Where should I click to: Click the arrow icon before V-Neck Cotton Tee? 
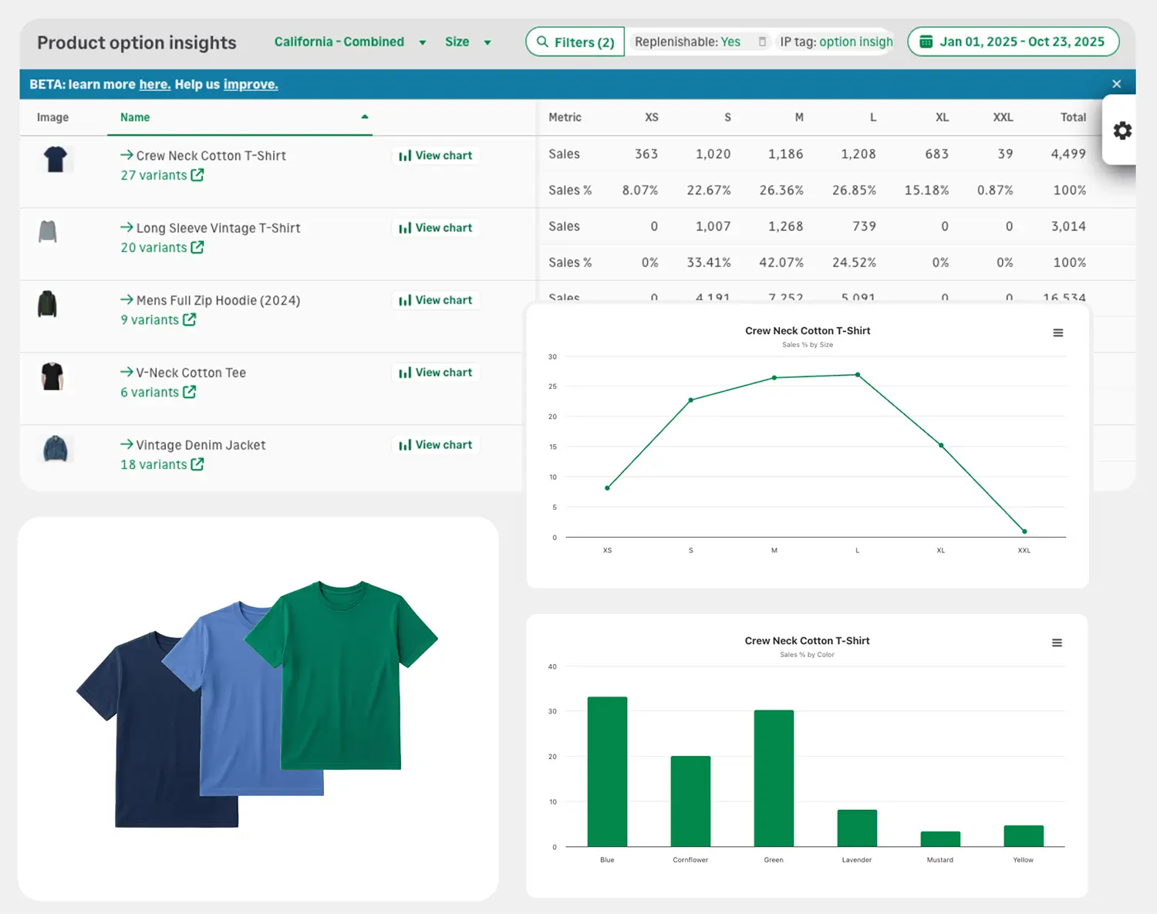pos(126,372)
